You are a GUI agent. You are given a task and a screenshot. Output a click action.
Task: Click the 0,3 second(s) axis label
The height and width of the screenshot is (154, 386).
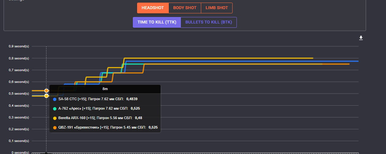pyautogui.click(x=19, y=117)
